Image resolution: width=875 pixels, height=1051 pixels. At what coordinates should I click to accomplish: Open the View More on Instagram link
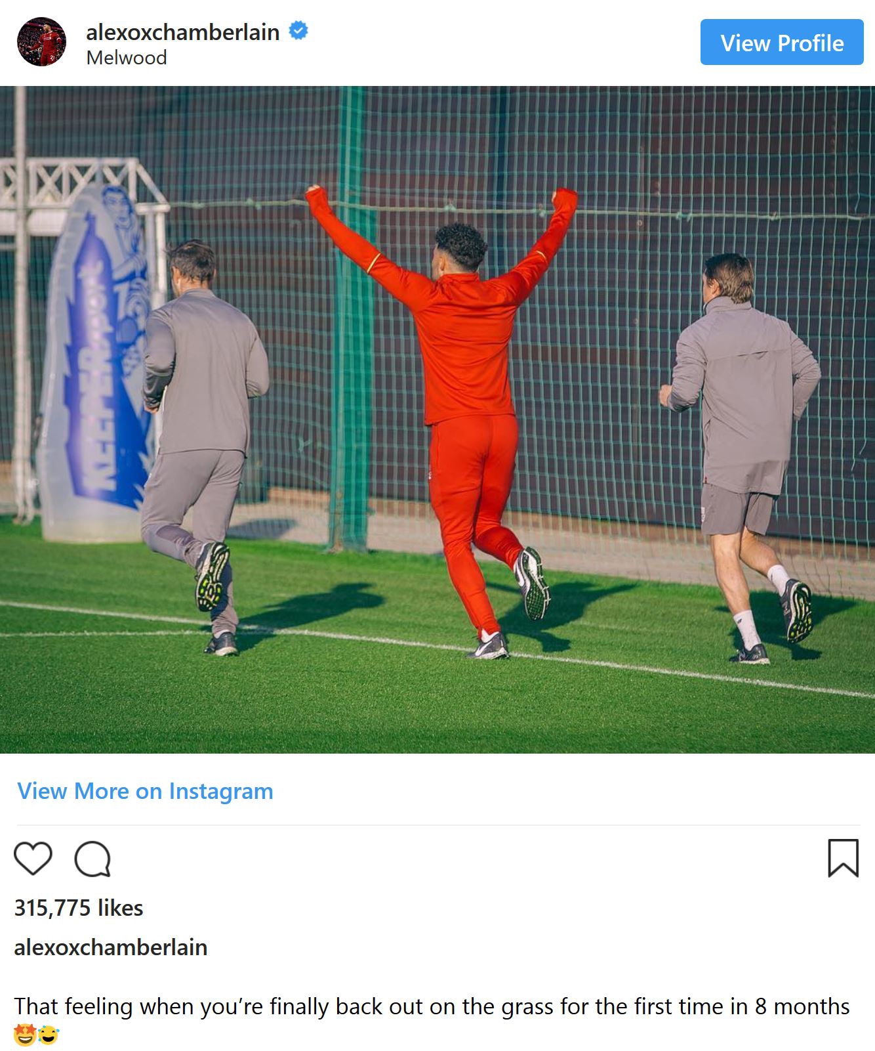[x=145, y=791]
